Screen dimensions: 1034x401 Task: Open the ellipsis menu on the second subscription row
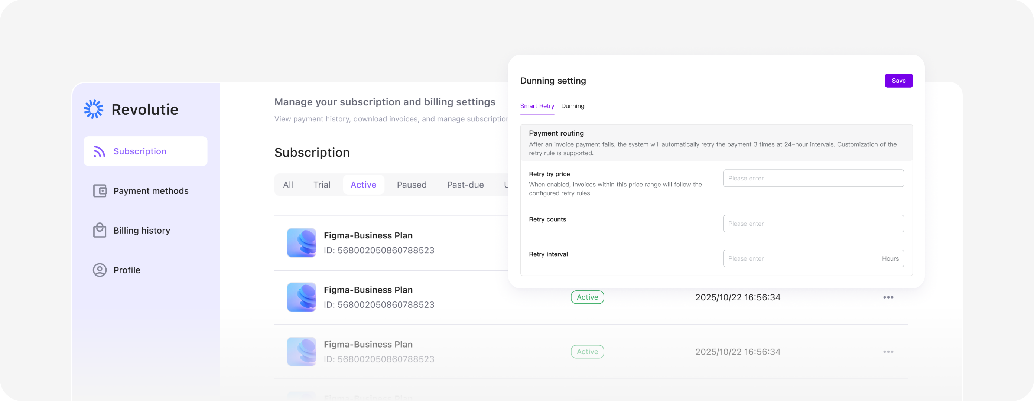pyautogui.click(x=888, y=297)
